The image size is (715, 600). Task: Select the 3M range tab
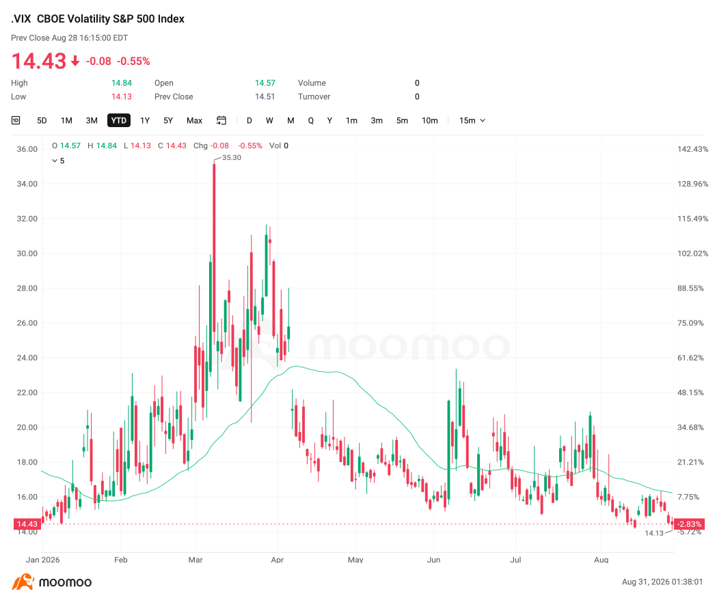[x=92, y=120]
